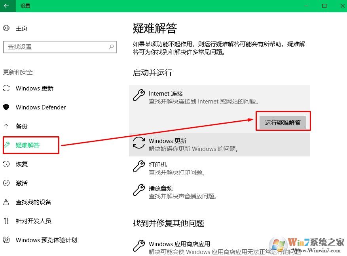347x256 pixels.
Task: Click 运行疑难解答 button
Action: (x=283, y=122)
